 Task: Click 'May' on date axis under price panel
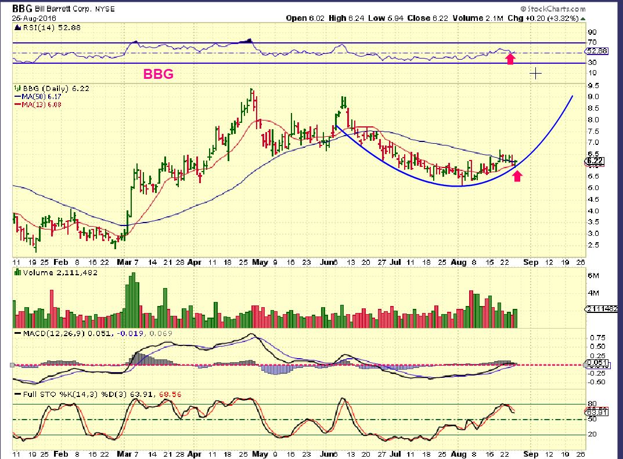(x=260, y=262)
